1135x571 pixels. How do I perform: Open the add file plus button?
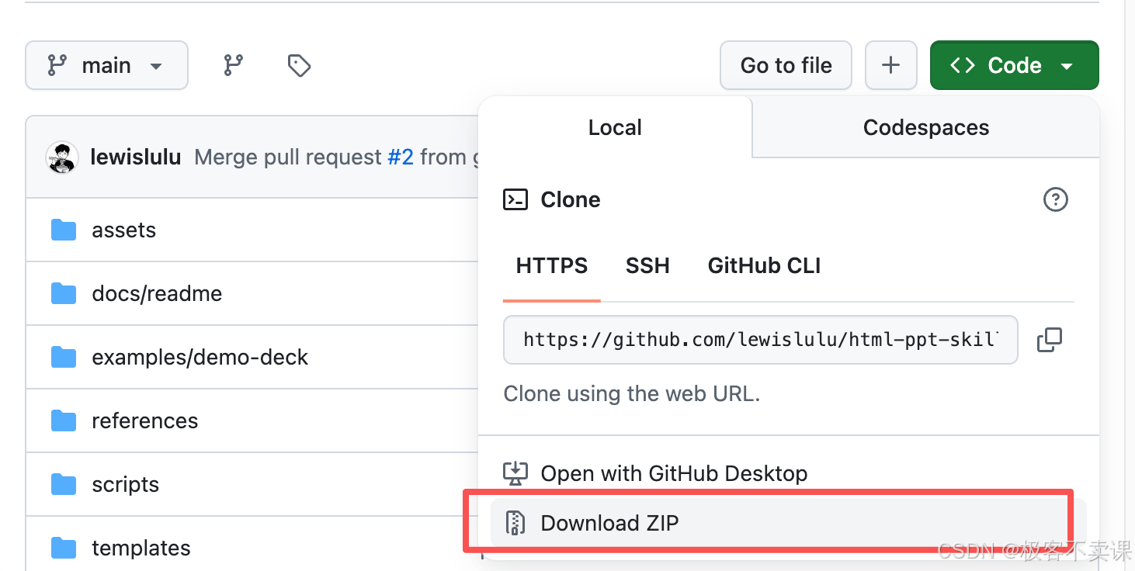tap(890, 65)
